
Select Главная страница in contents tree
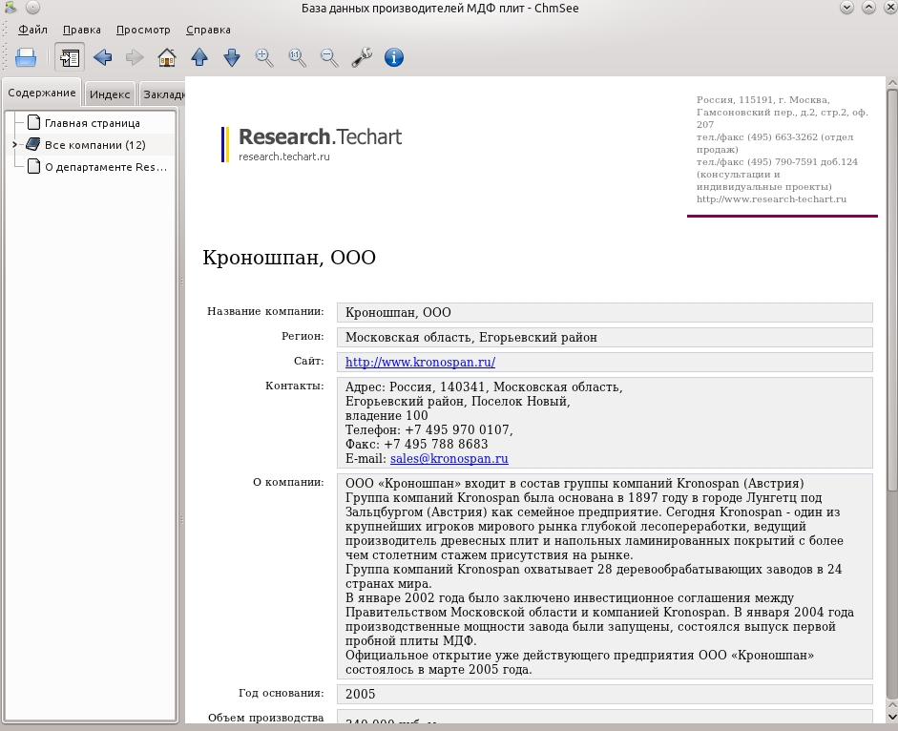click(x=93, y=123)
